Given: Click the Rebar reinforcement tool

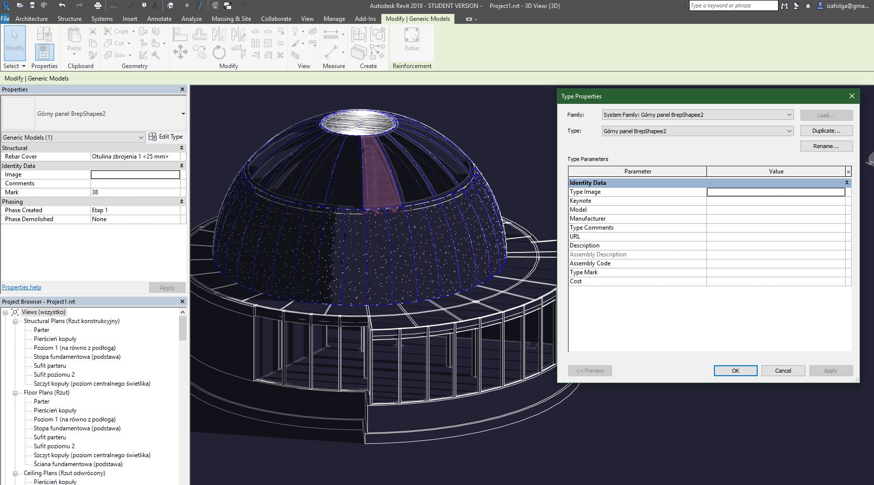Looking at the screenshot, I should coord(412,40).
